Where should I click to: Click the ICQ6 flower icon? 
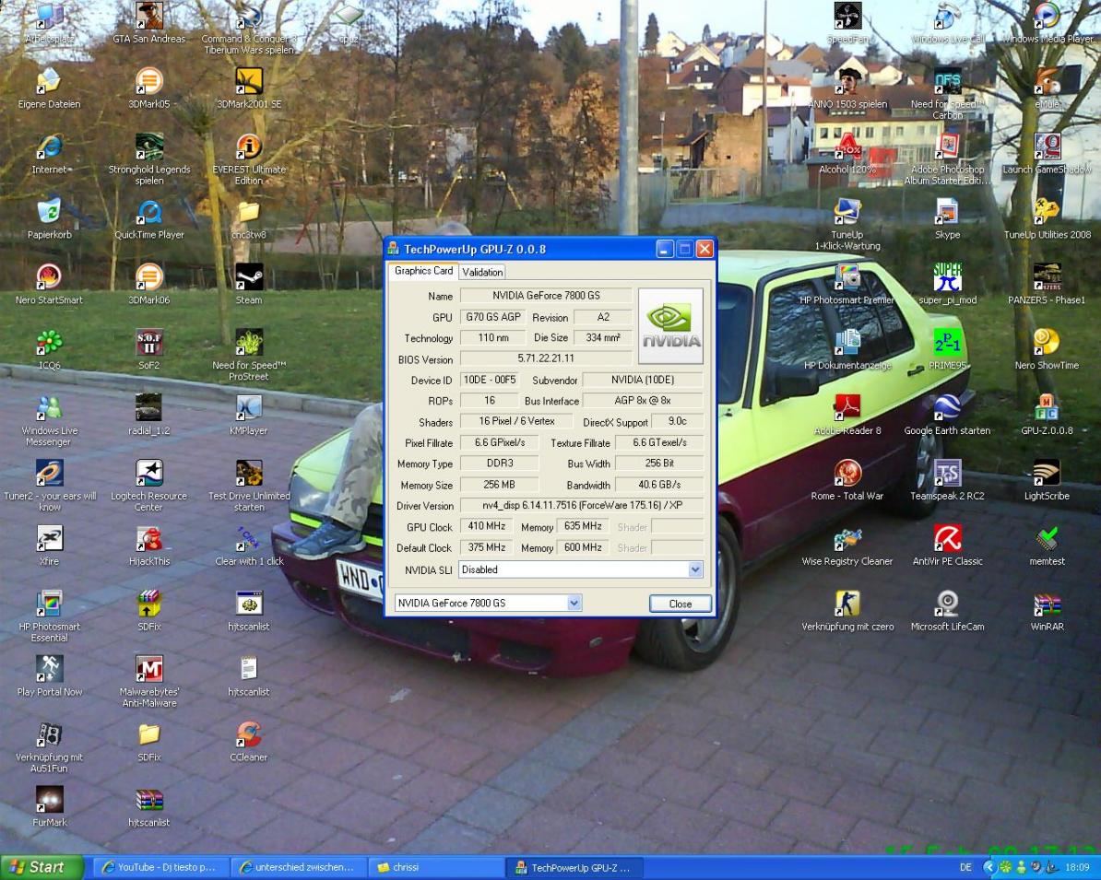click(49, 343)
